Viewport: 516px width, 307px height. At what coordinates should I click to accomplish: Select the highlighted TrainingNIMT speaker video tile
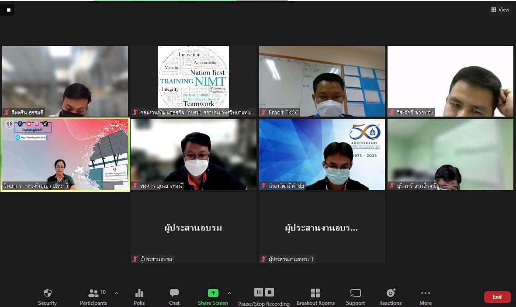(65, 155)
